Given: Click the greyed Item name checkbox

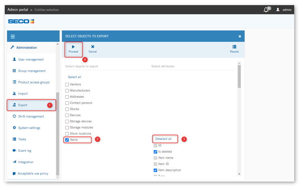Looking at the screenshot, I should pos(155,158).
